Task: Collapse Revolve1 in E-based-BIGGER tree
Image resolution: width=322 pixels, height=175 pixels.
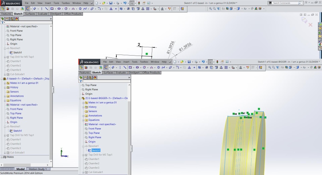Action: coord(83,146)
